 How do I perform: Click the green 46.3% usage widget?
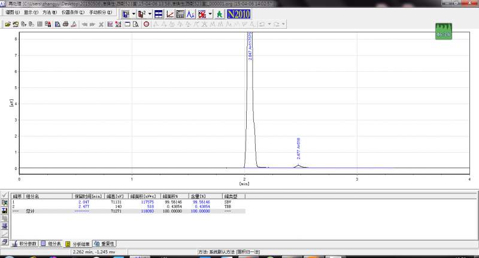pos(444,31)
